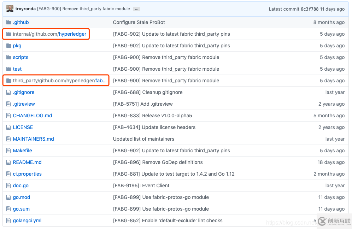Open the LICENSE file
This screenshot has width=352, height=229.
point(23,127)
